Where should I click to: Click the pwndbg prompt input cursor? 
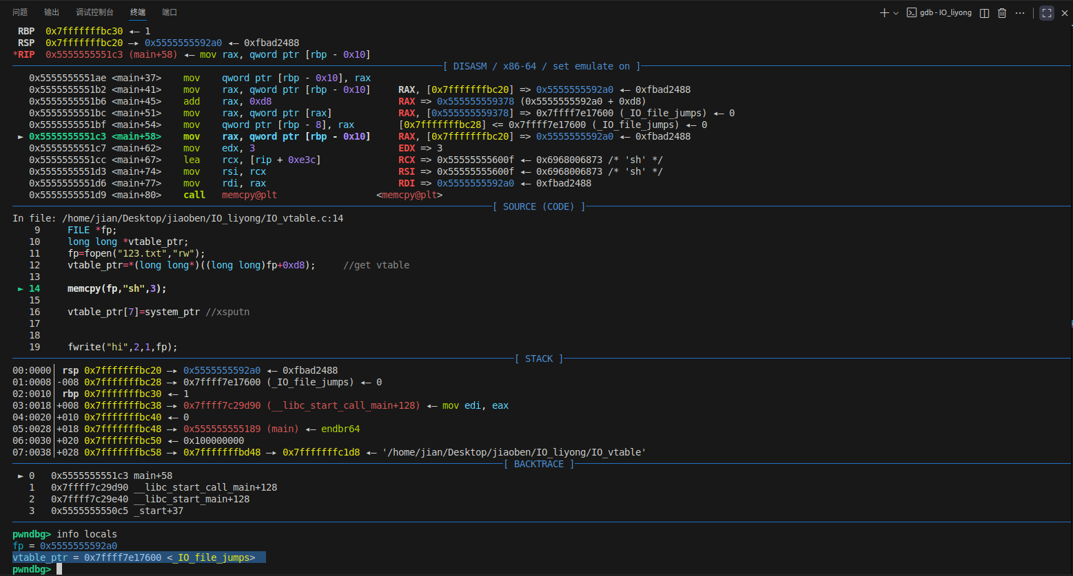tap(59, 569)
